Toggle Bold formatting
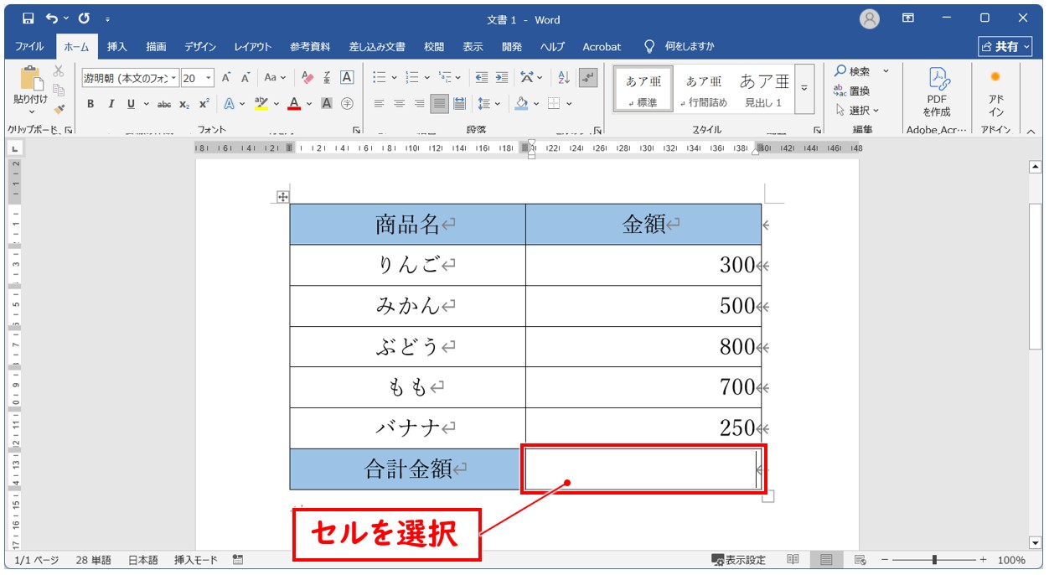 90,104
